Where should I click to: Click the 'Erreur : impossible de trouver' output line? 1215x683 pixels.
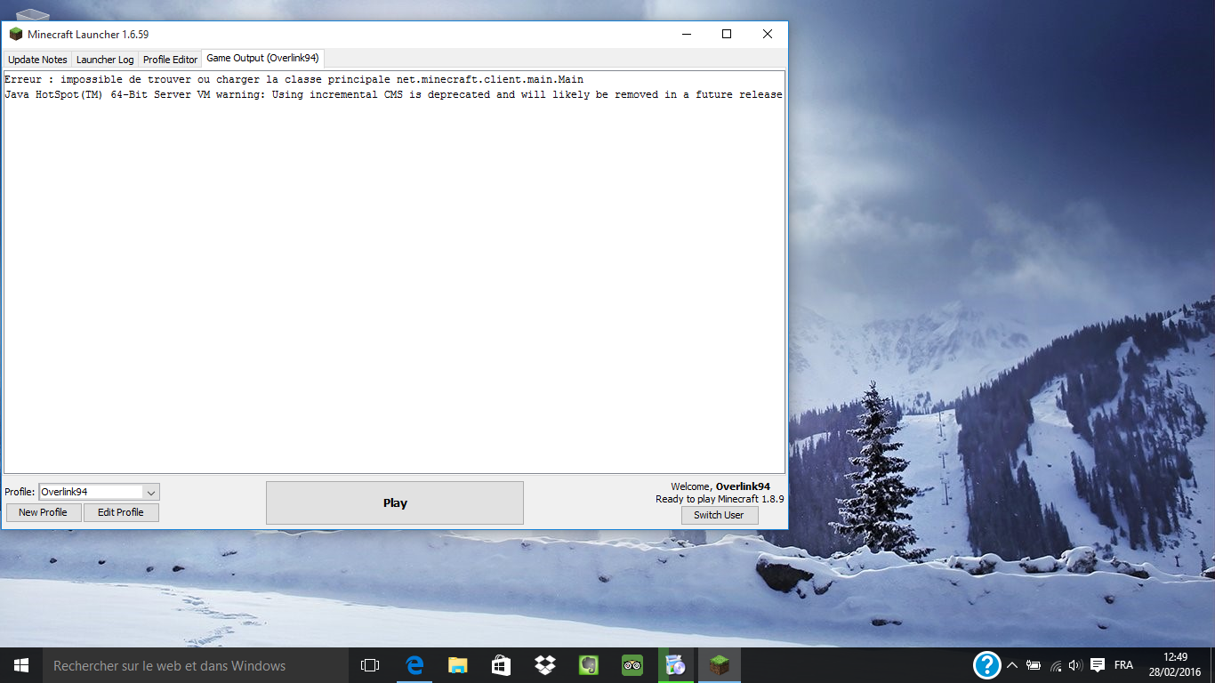click(x=294, y=80)
